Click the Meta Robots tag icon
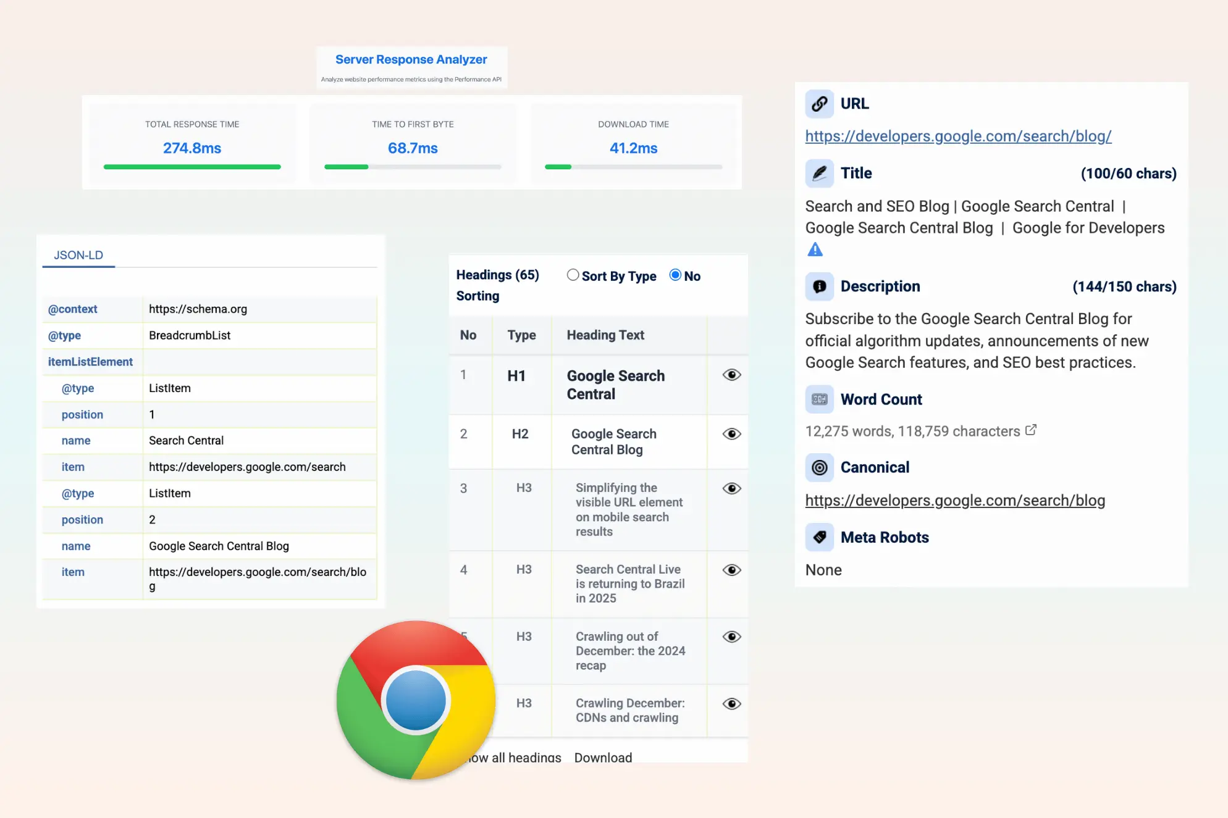 [819, 537]
